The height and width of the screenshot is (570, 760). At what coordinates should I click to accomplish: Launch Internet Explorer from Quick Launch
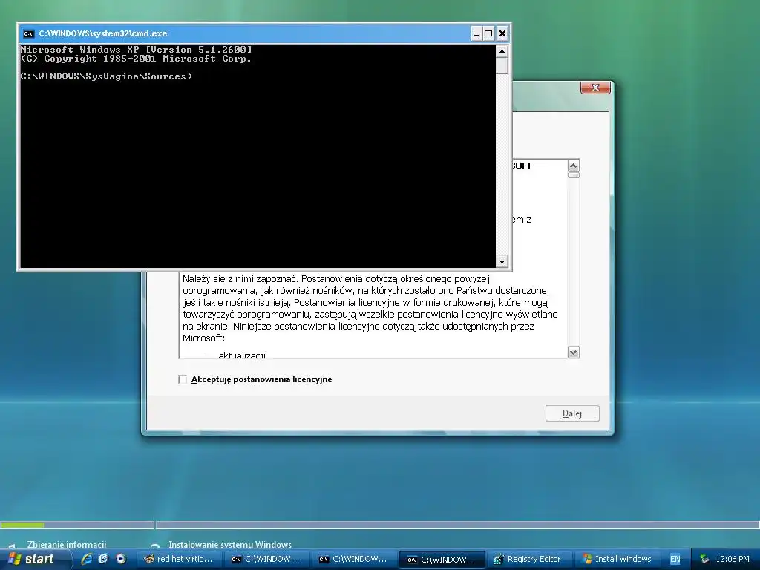(x=88, y=559)
